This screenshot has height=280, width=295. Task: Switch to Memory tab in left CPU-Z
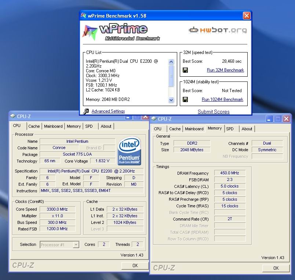(x=74, y=126)
